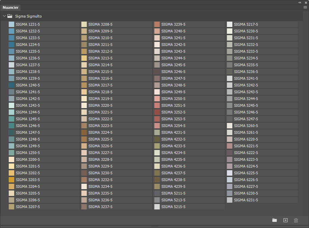
Task: Select the SIGMA 1245-5 row
Action: tap(44, 119)
